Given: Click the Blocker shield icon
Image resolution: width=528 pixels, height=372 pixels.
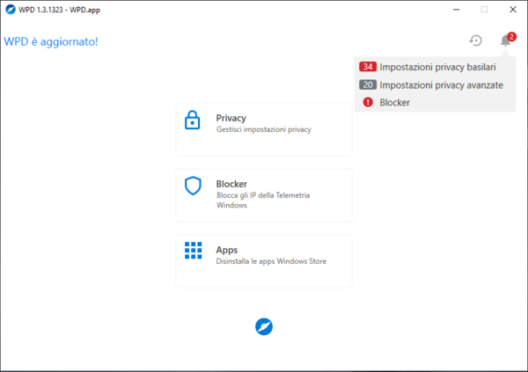Looking at the screenshot, I should (x=193, y=186).
